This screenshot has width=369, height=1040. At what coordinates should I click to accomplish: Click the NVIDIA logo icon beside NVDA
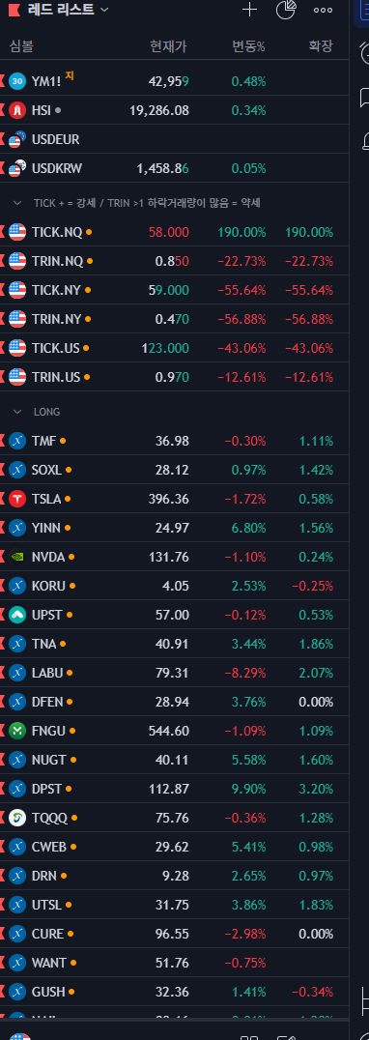(18, 557)
